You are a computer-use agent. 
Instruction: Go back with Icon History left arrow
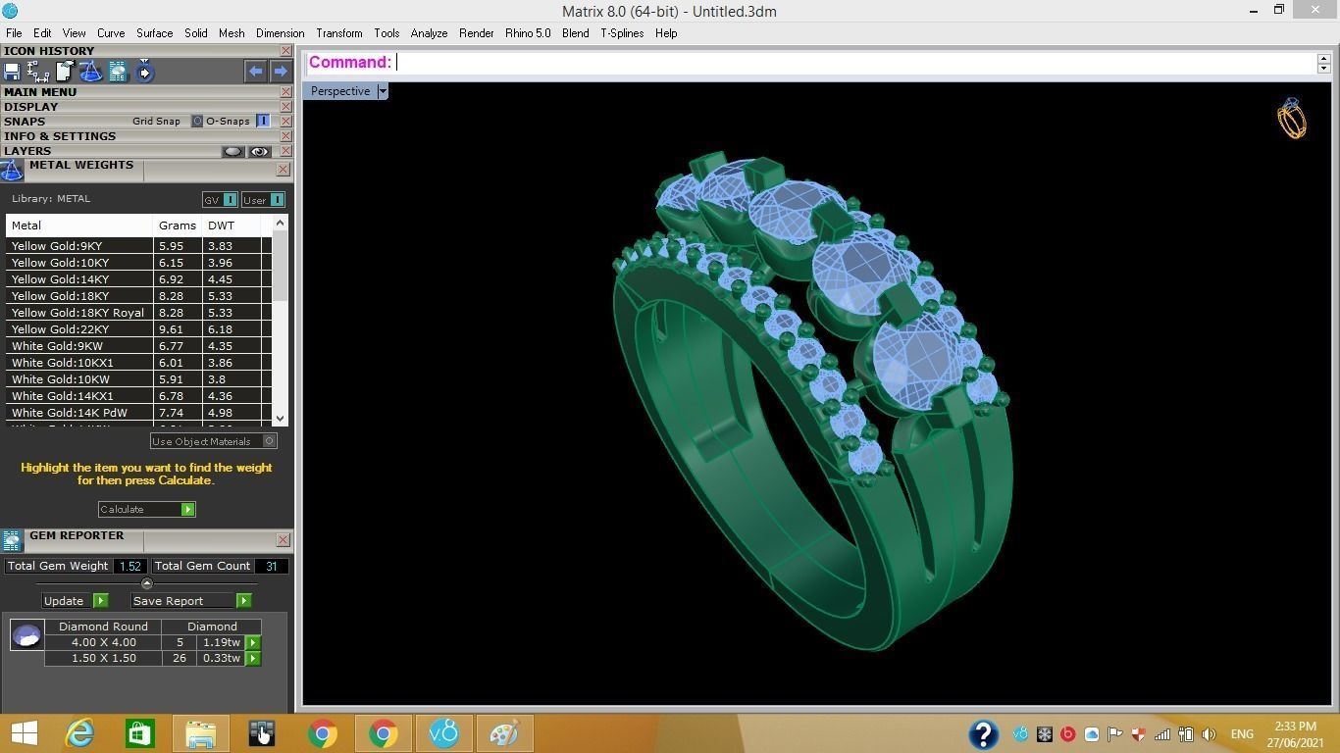tap(255, 71)
